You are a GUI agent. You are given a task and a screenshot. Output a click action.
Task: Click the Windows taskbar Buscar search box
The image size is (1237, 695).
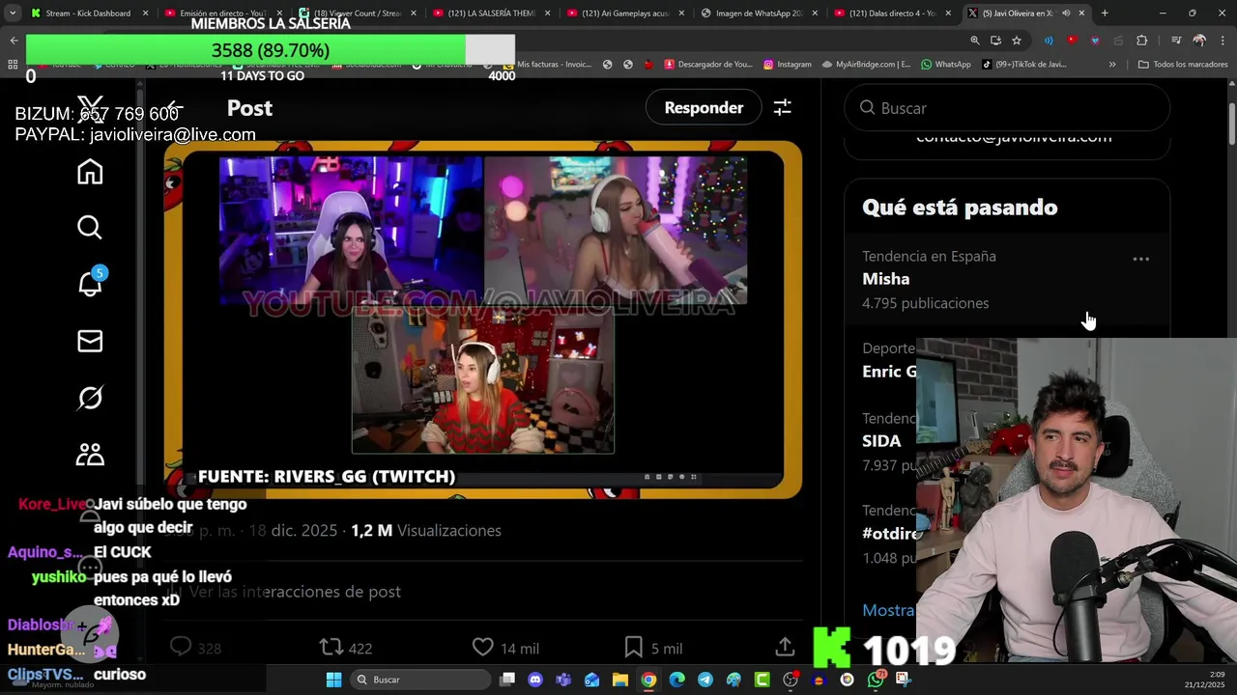pyautogui.click(x=419, y=680)
